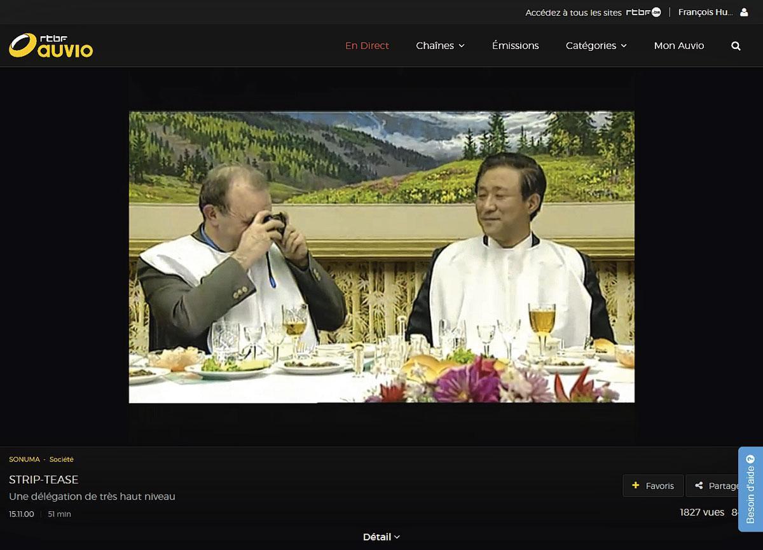
Task: Click 'Une délégation de très haut niveau' subtitle
Action: click(92, 497)
